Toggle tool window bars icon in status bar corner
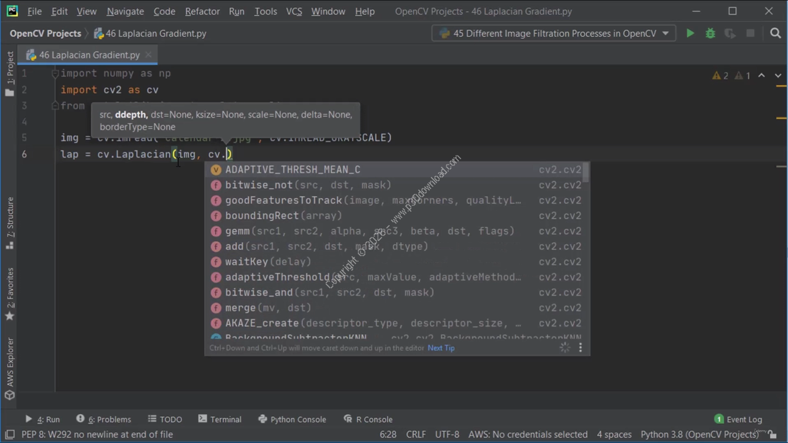 (9, 434)
